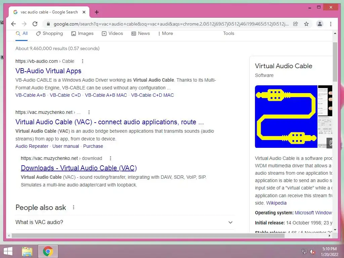Click the horizontal scrollbar left arrow
344x258 pixels.
coord(9,236)
